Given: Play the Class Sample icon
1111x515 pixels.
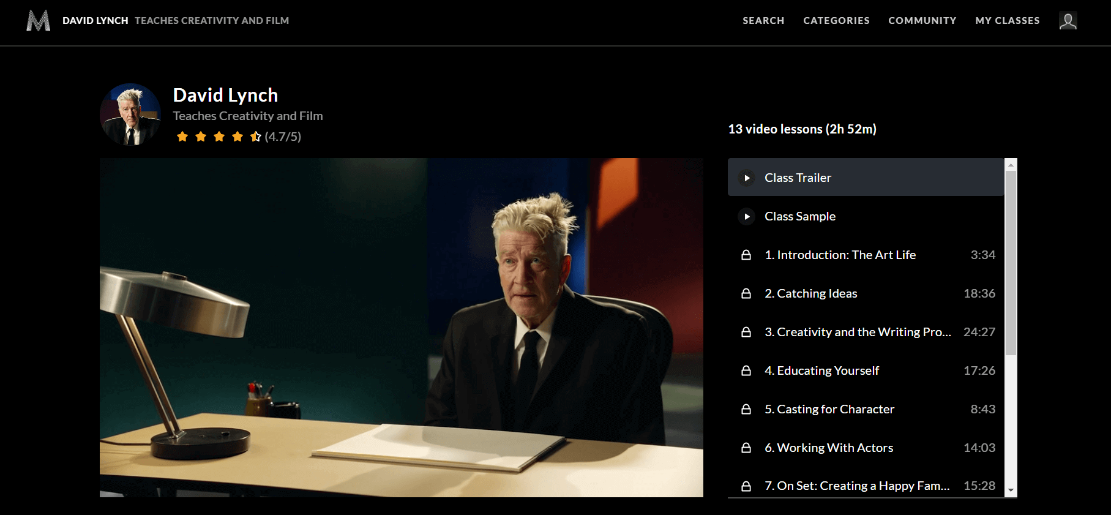Looking at the screenshot, I should click(x=747, y=216).
